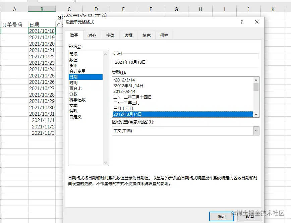Viewport: 291px width, 223px height.
Task: Select 会计专用 category
Action: 85,71
